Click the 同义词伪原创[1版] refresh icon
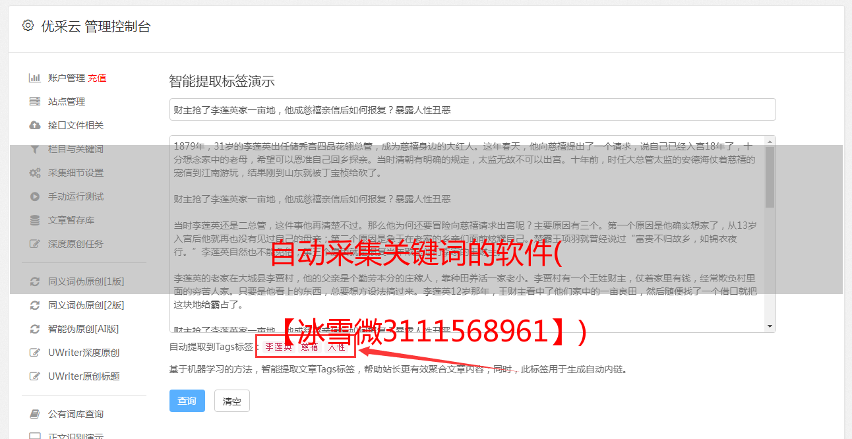The height and width of the screenshot is (439, 852). [35, 281]
